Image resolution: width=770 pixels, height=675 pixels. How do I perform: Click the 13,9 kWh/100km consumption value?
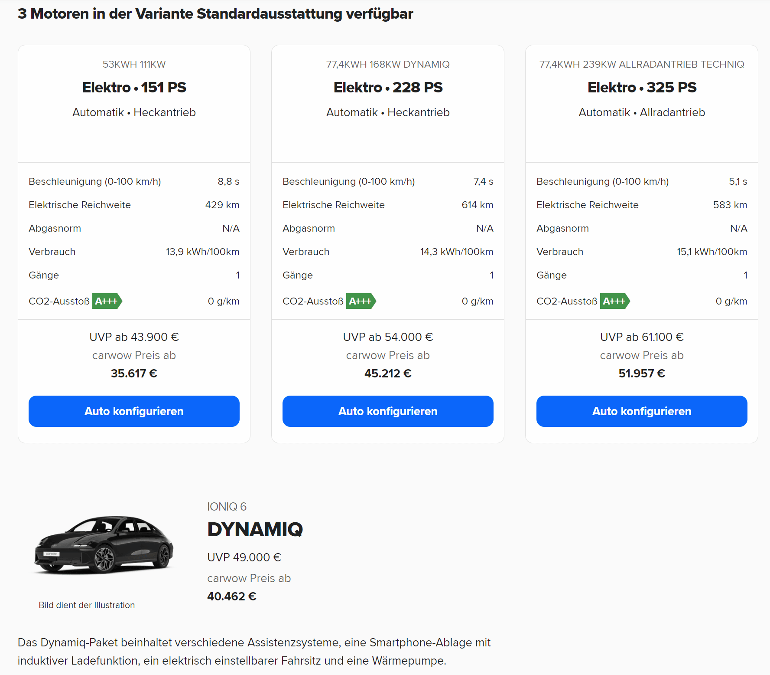point(202,252)
